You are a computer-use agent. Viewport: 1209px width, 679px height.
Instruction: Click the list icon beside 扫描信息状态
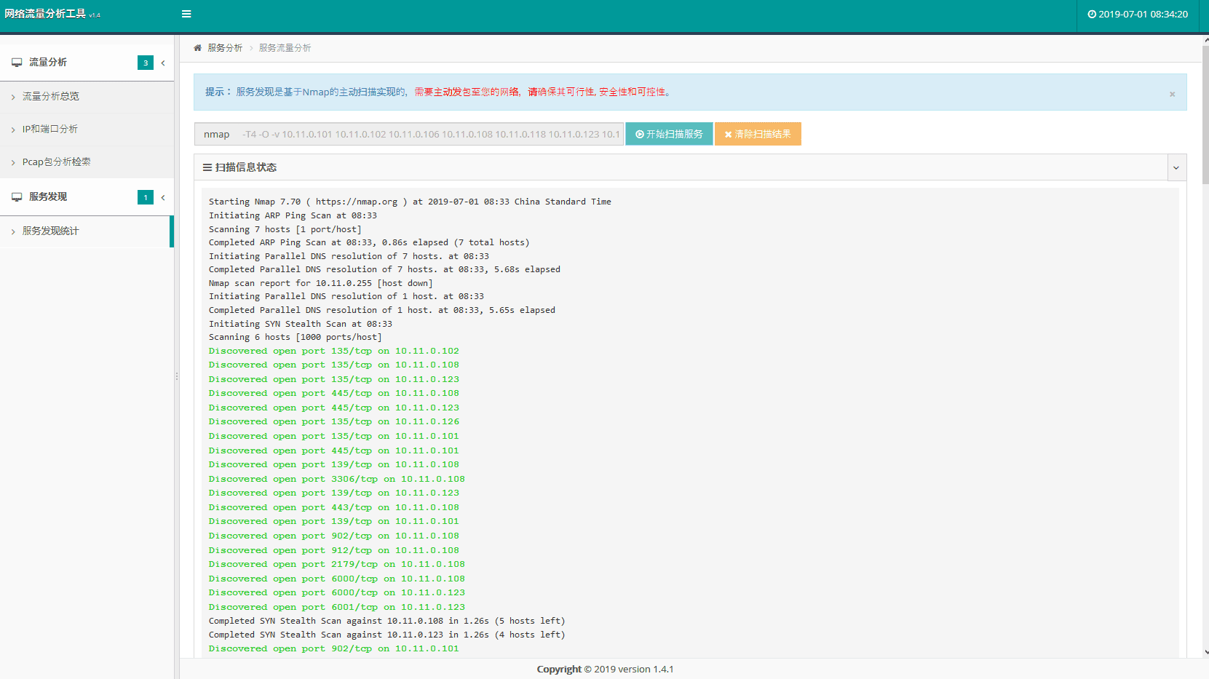207,167
